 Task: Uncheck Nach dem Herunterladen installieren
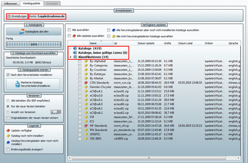[x=8, y=75]
